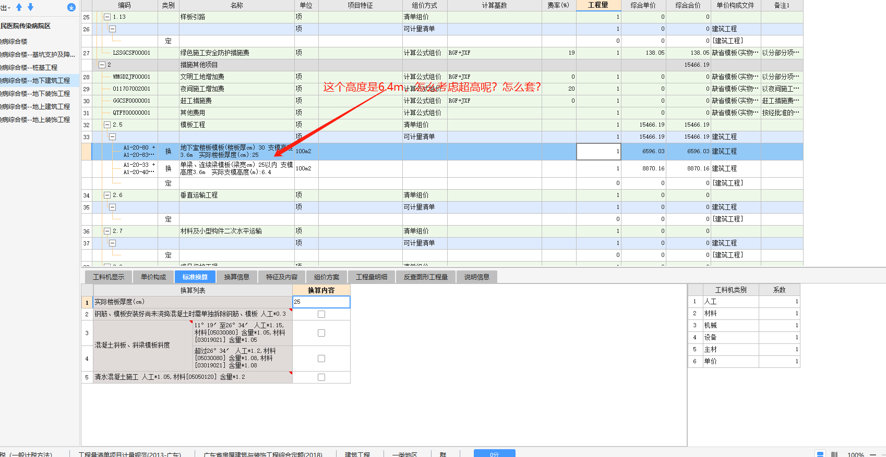This screenshot has height=457, width=886.
Task: Collapse the sub-node in row 26
Action: point(112,29)
